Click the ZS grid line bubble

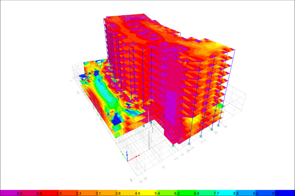click(x=146, y=179)
